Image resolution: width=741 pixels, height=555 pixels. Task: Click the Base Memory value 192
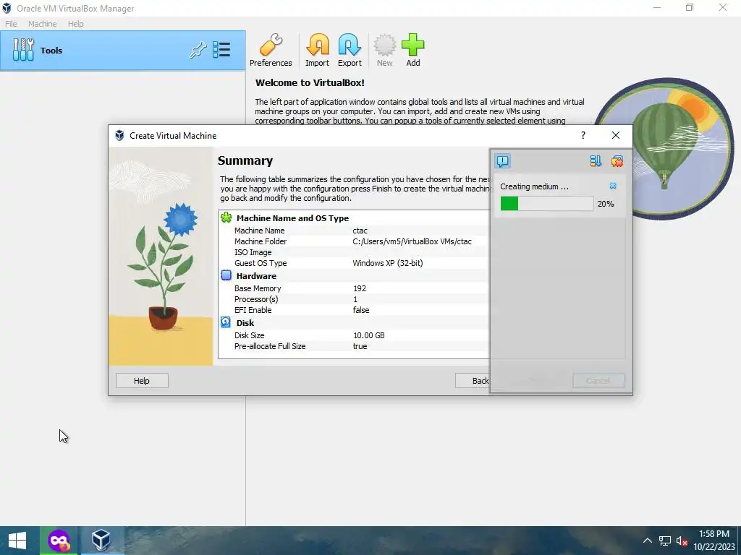pos(360,288)
